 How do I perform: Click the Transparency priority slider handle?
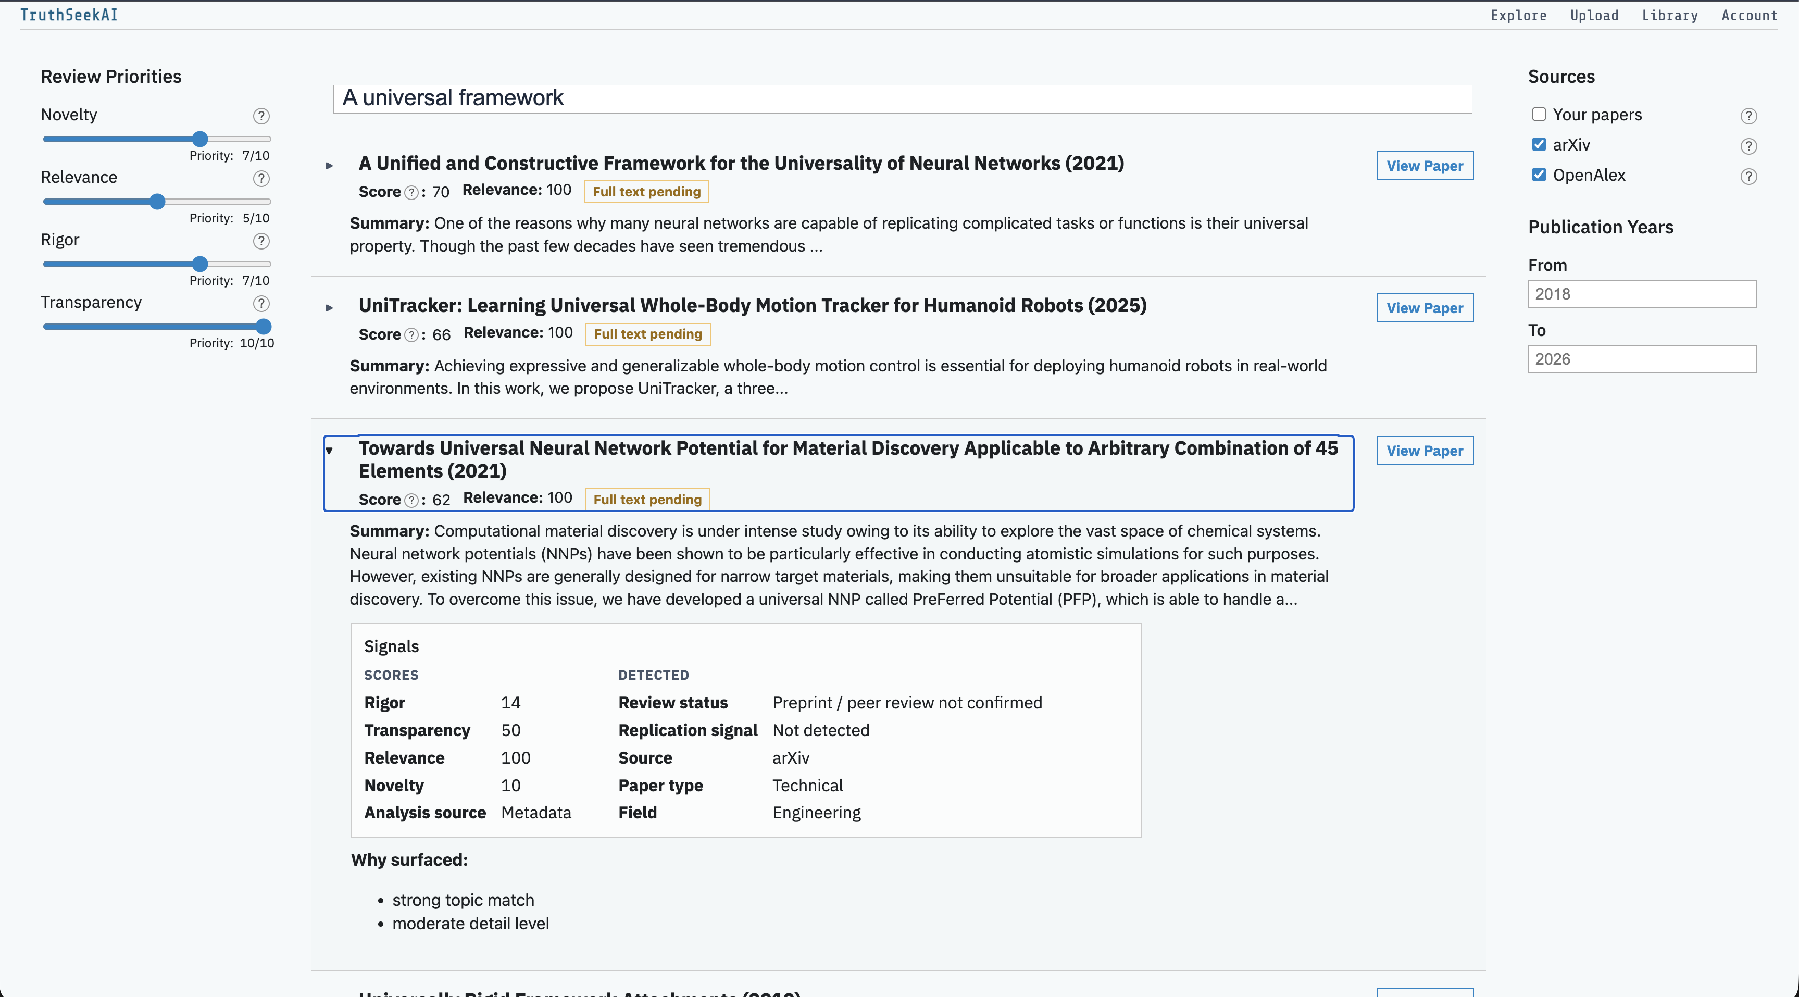pos(263,327)
